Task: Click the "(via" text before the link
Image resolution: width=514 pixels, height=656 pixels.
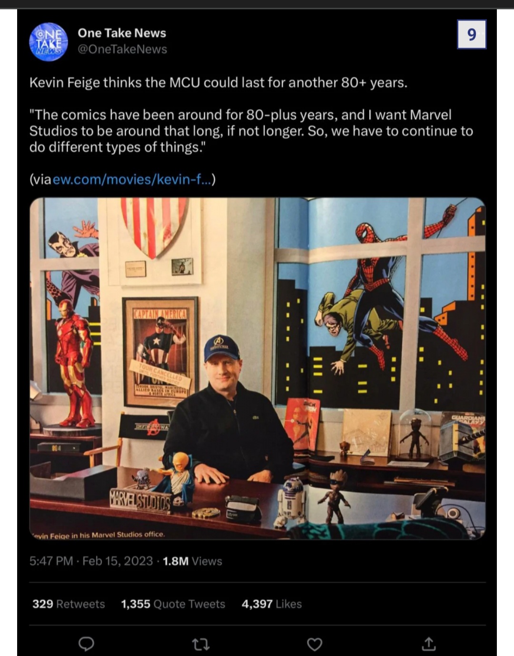Action: (40, 179)
